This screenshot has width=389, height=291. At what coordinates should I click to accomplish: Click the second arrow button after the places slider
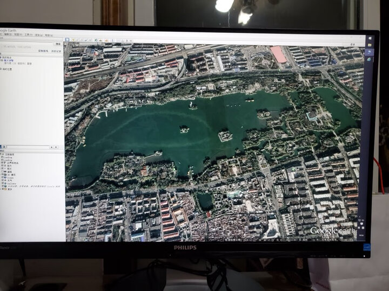pos(56,147)
